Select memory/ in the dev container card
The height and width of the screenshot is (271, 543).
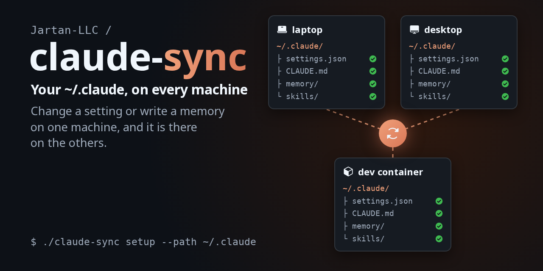coord(368,226)
